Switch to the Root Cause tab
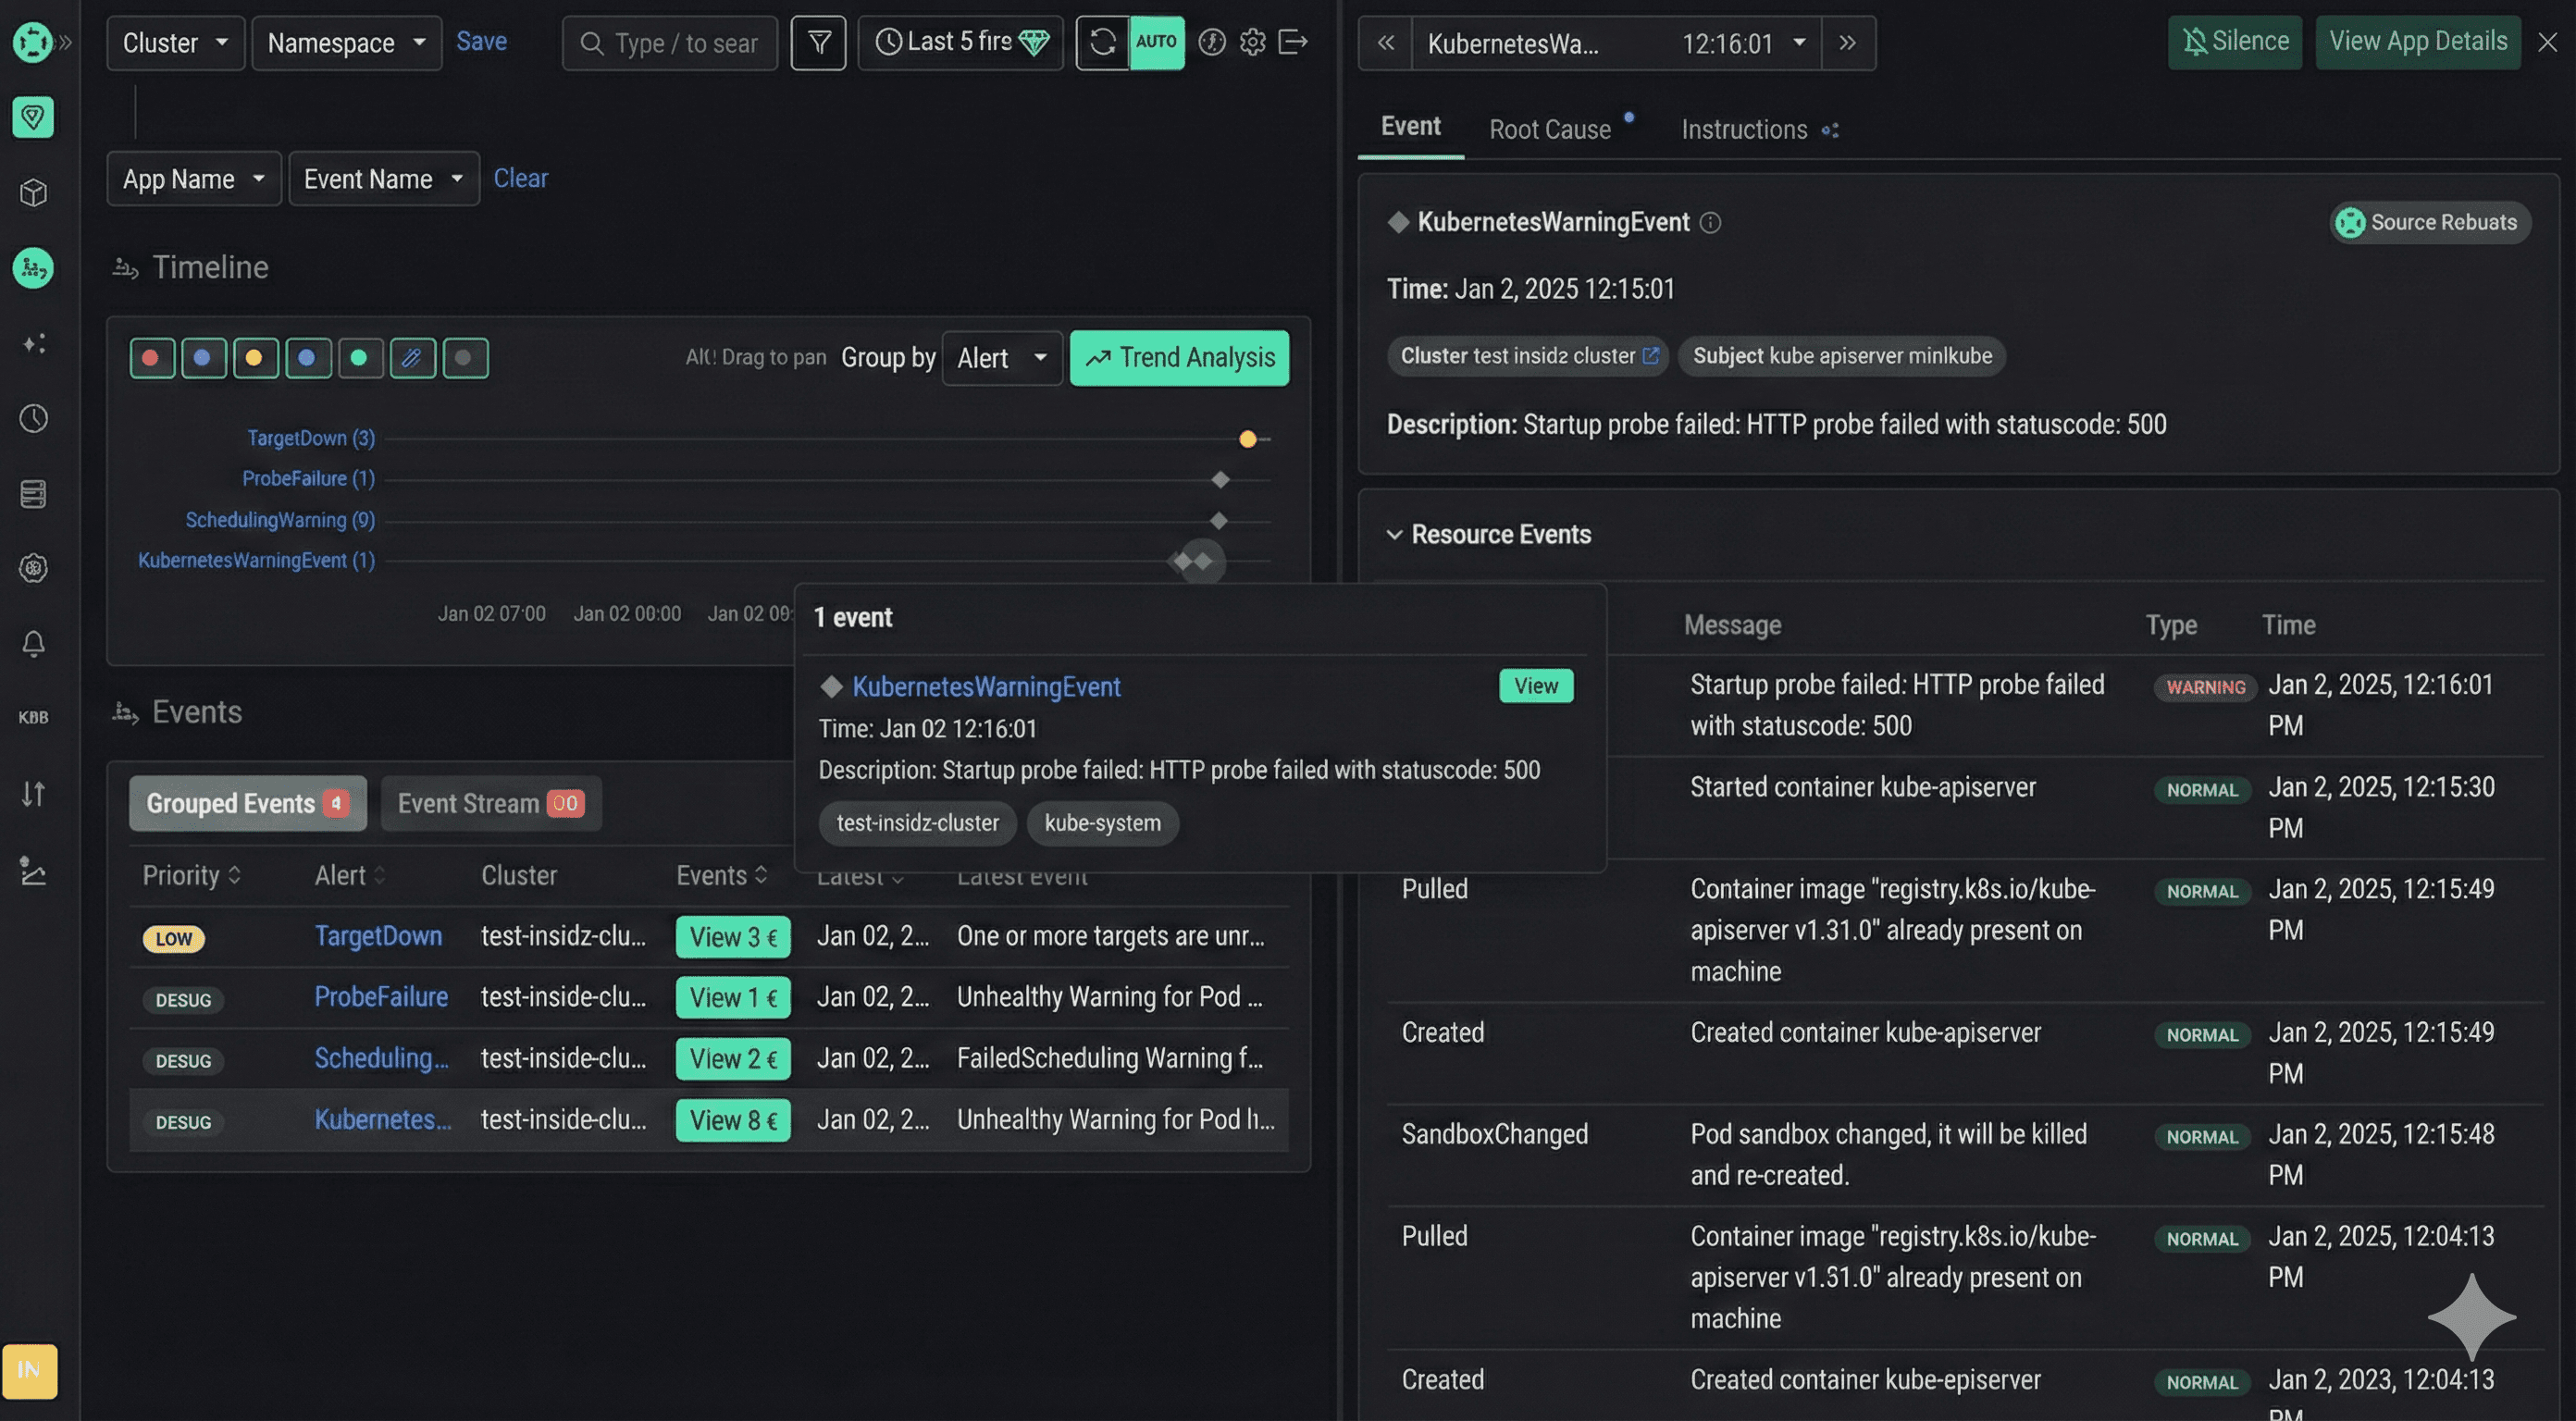This screenshot has width=2576, height=1421. pos(1549,130)
